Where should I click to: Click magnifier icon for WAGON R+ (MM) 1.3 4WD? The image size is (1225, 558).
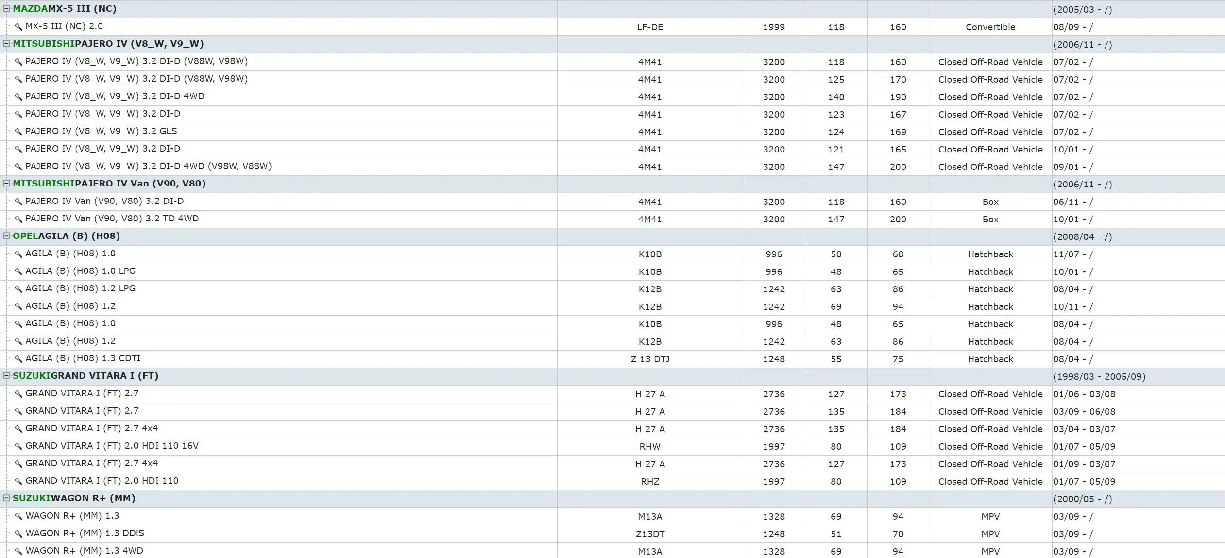pyautogui.click(x=18, y=551)
